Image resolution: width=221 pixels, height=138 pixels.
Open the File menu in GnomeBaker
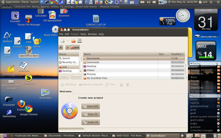pos(61,34)
